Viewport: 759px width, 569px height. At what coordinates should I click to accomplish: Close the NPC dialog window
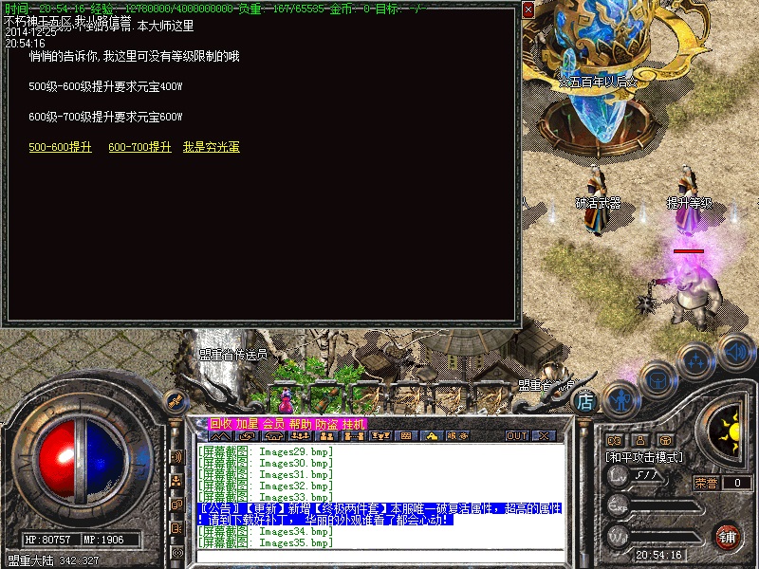[x=528, y=9]
